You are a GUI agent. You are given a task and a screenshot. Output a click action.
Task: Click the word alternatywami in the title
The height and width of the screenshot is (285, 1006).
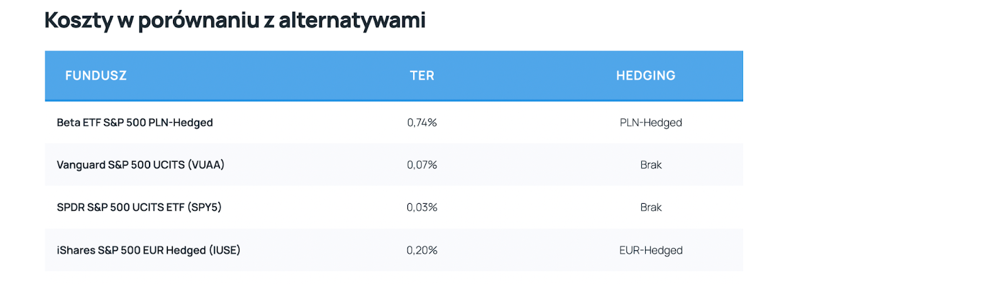[352, 20]
